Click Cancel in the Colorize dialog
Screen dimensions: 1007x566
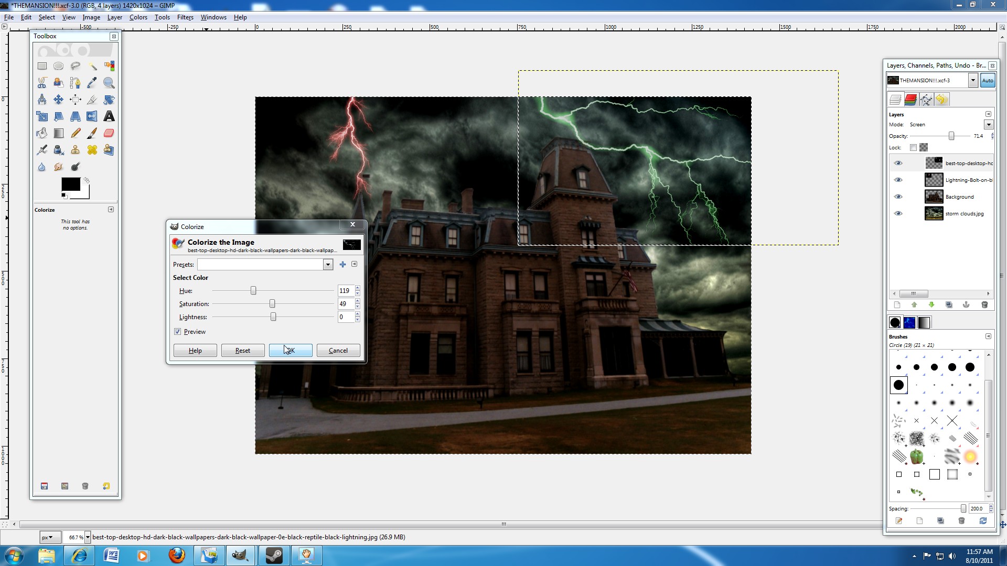[338, 351]
